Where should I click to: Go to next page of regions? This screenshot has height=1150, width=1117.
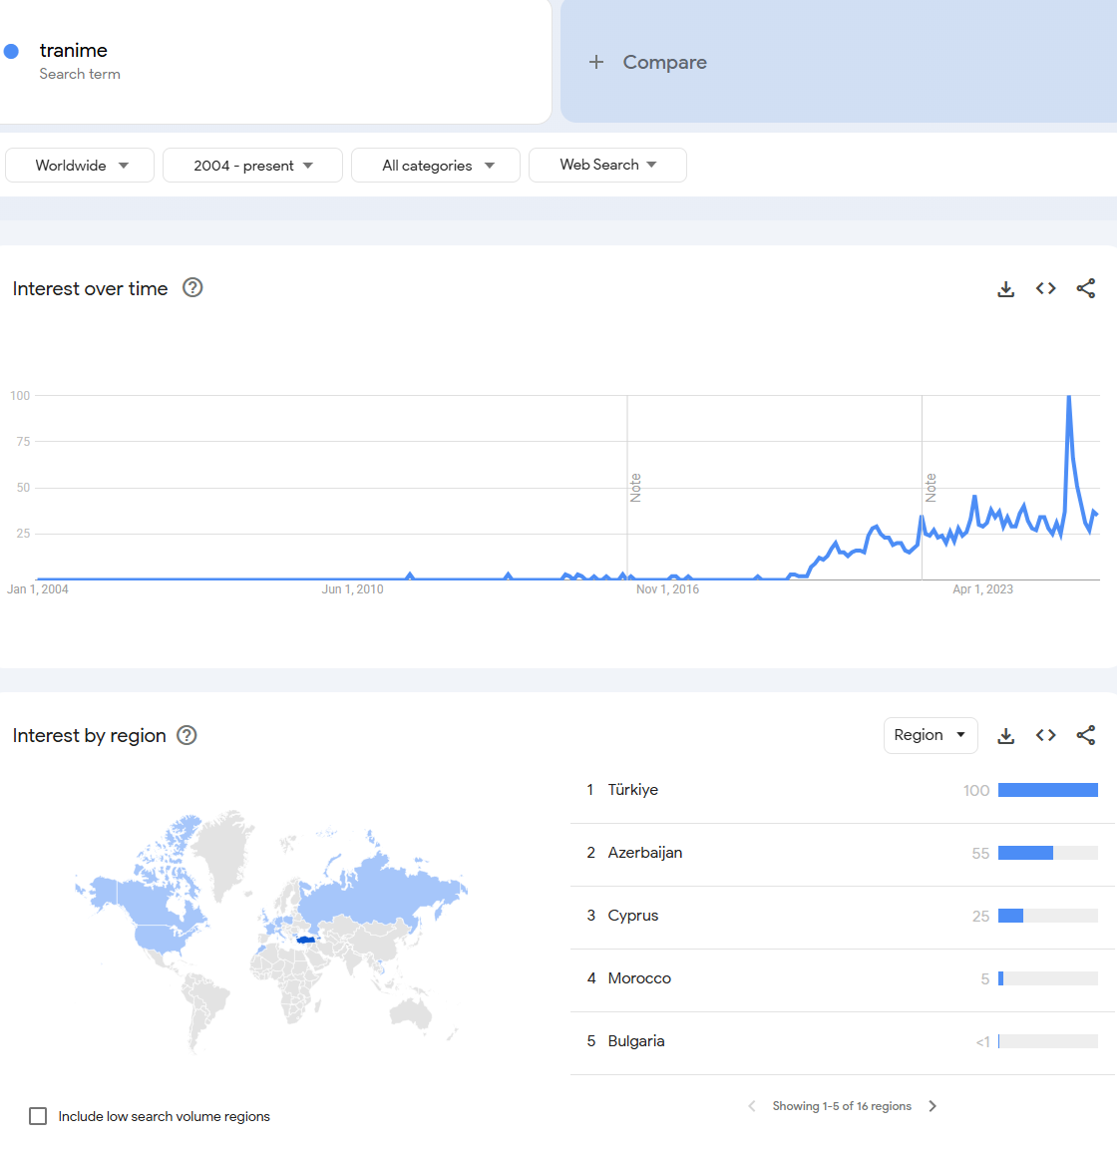(x=932, y=1106)
